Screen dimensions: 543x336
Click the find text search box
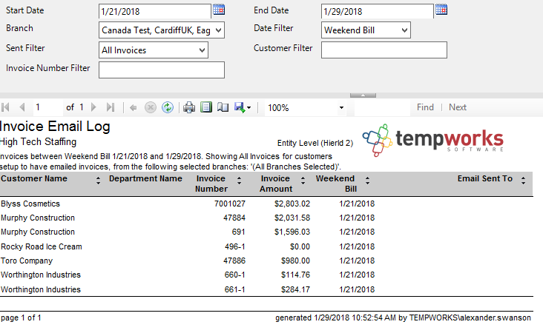[x=382, y=107]
